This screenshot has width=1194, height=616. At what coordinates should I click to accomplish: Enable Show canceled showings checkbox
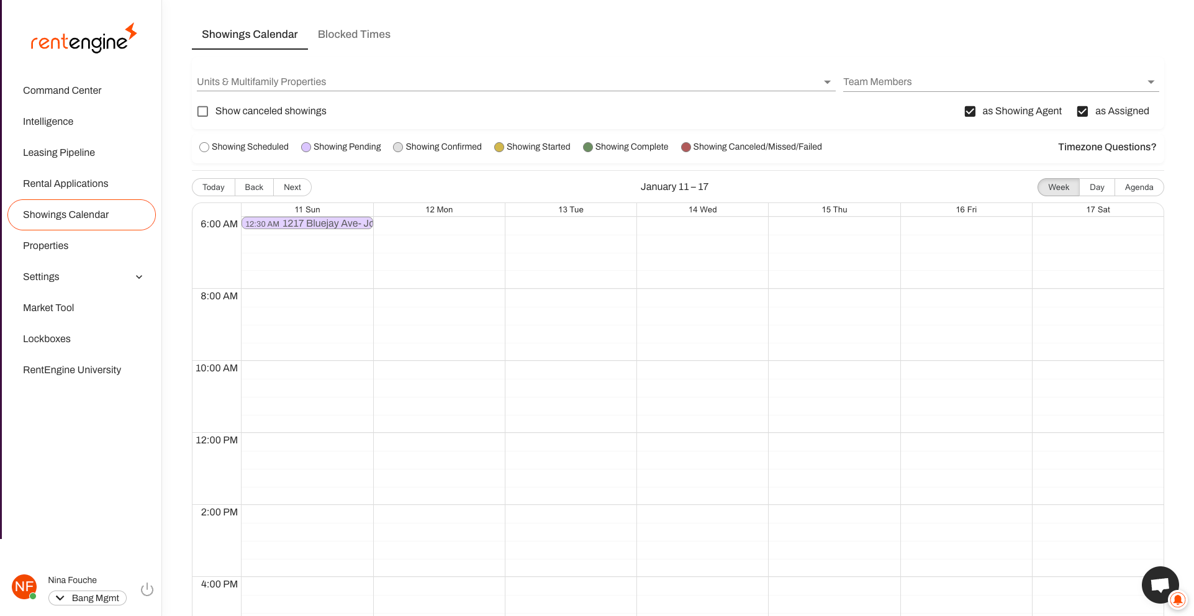(x=202, y=111)
